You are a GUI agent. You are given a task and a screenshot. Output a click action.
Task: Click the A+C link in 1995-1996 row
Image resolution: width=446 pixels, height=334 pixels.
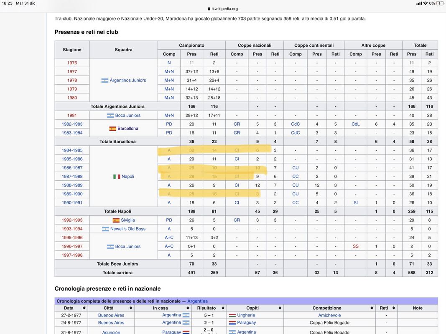pyautogui.click(x=169, y=238)
